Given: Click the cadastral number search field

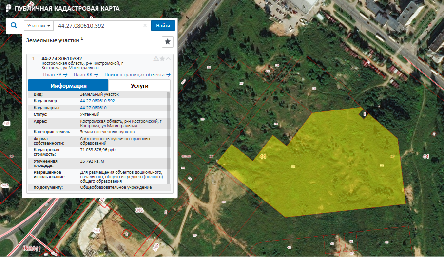Looking at the screenshot, I should click(97, 26).
